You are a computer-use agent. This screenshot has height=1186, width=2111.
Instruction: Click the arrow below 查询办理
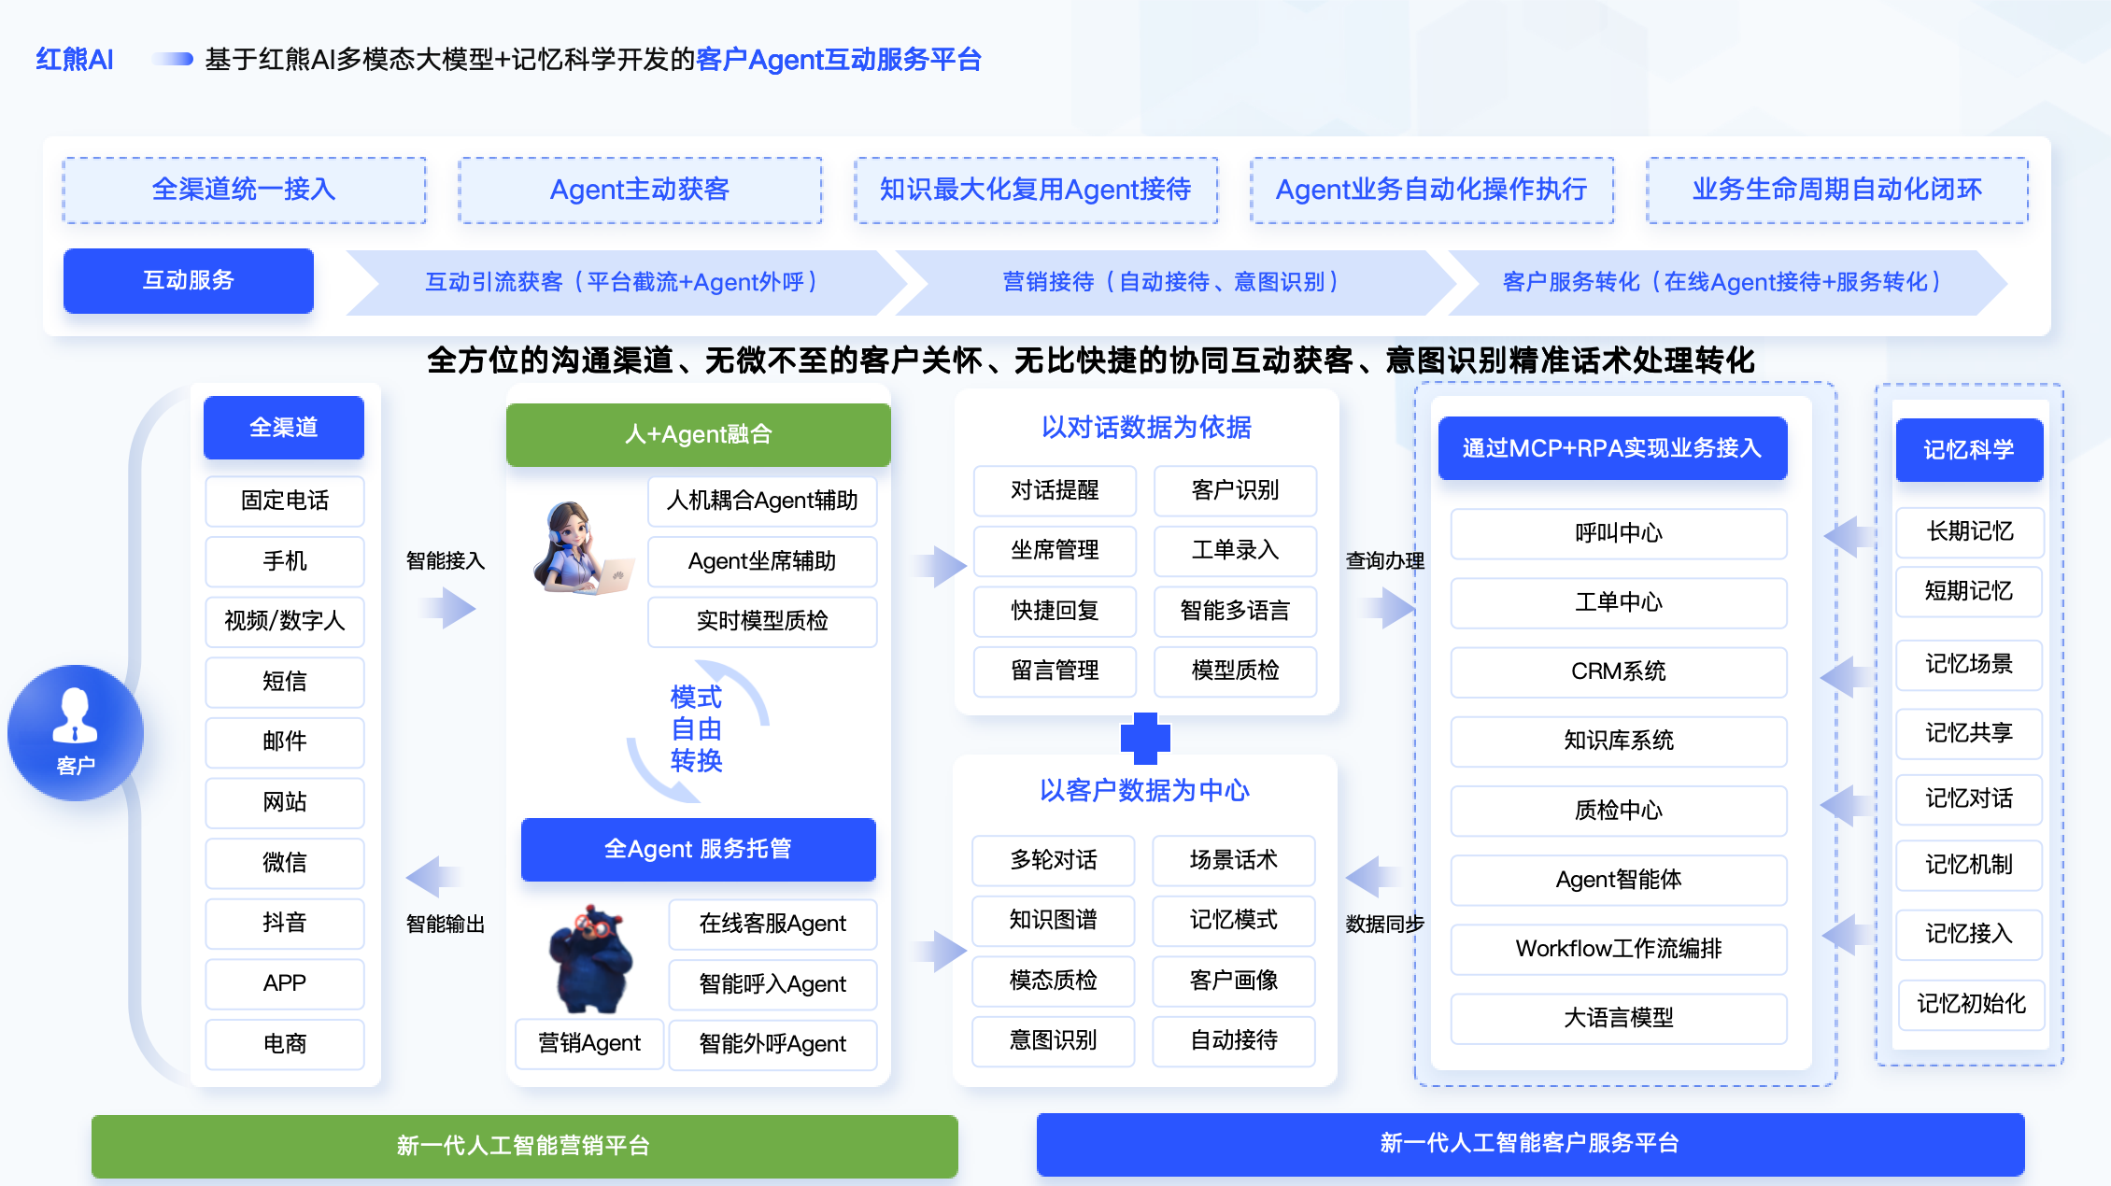[1389, 609]
